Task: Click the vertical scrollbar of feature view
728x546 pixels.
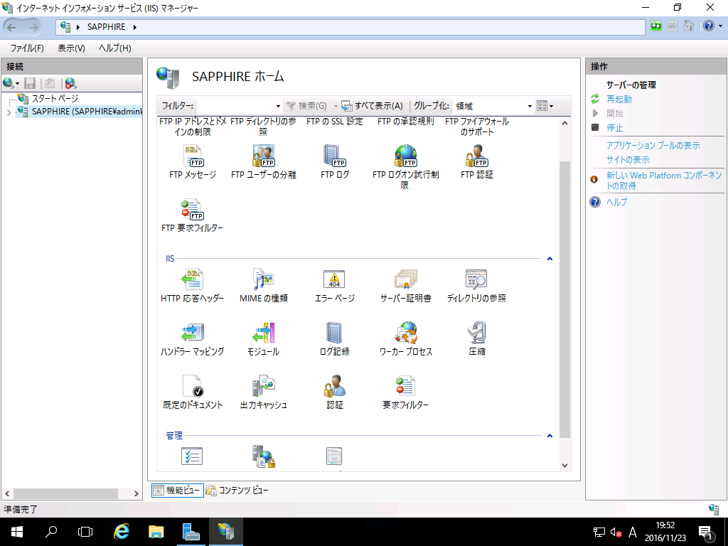Action: [x=564, y=299]
